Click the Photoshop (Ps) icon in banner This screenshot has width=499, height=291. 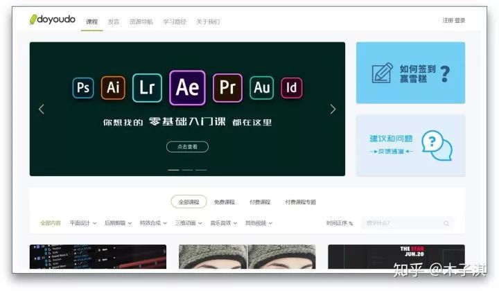tap(83, 88)
